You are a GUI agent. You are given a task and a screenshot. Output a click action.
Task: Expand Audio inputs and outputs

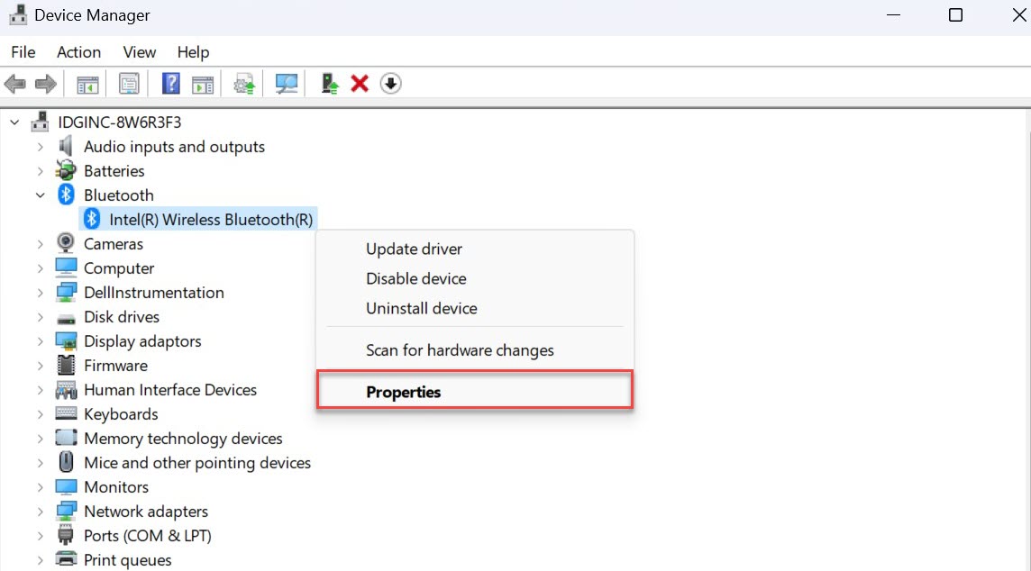coord(41,147)
